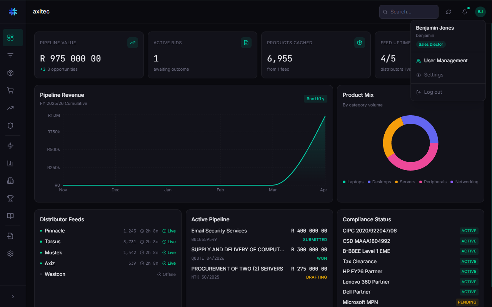Open the notifications bell

coord(465,12)
